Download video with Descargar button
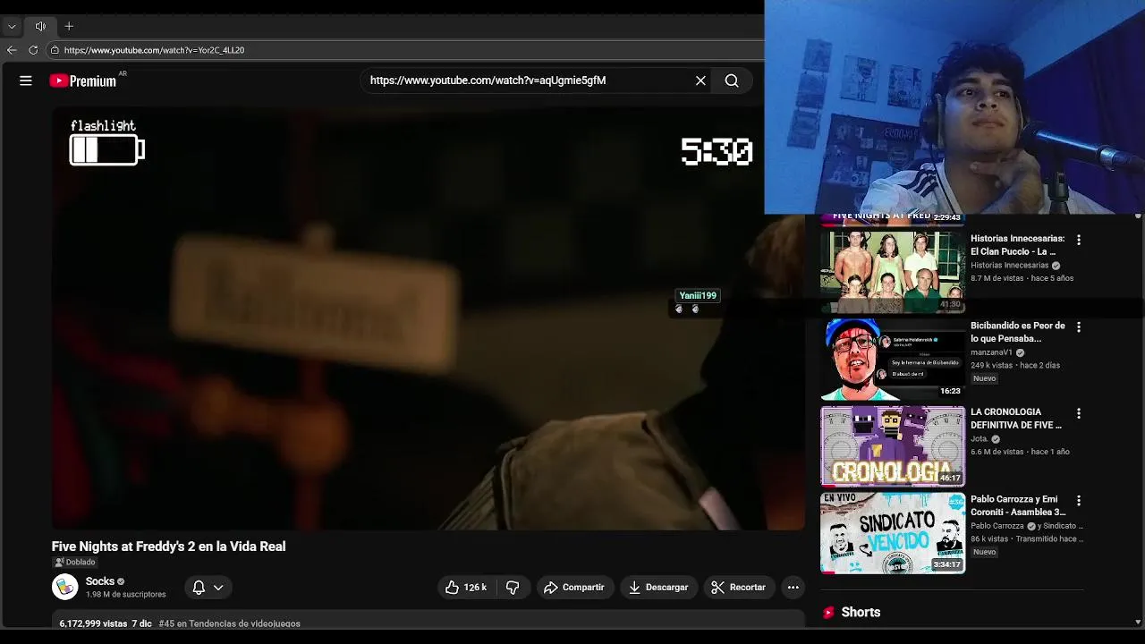Image resolution: width=1145 pixels, height=644 pixels. (658, 588)
